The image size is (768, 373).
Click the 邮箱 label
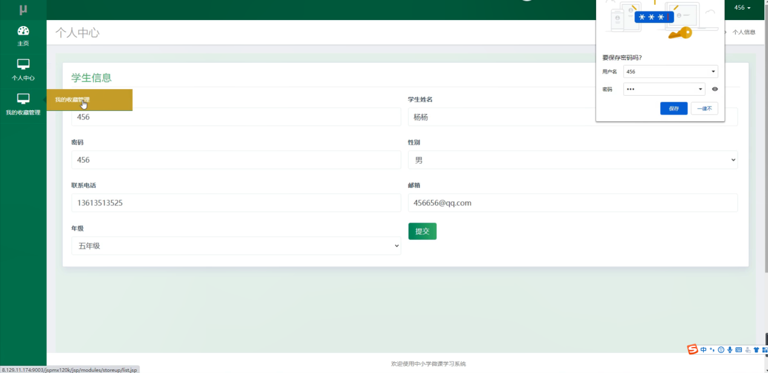414,185
